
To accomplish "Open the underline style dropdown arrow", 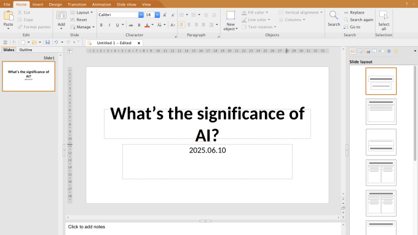I will tap(123, 25).
